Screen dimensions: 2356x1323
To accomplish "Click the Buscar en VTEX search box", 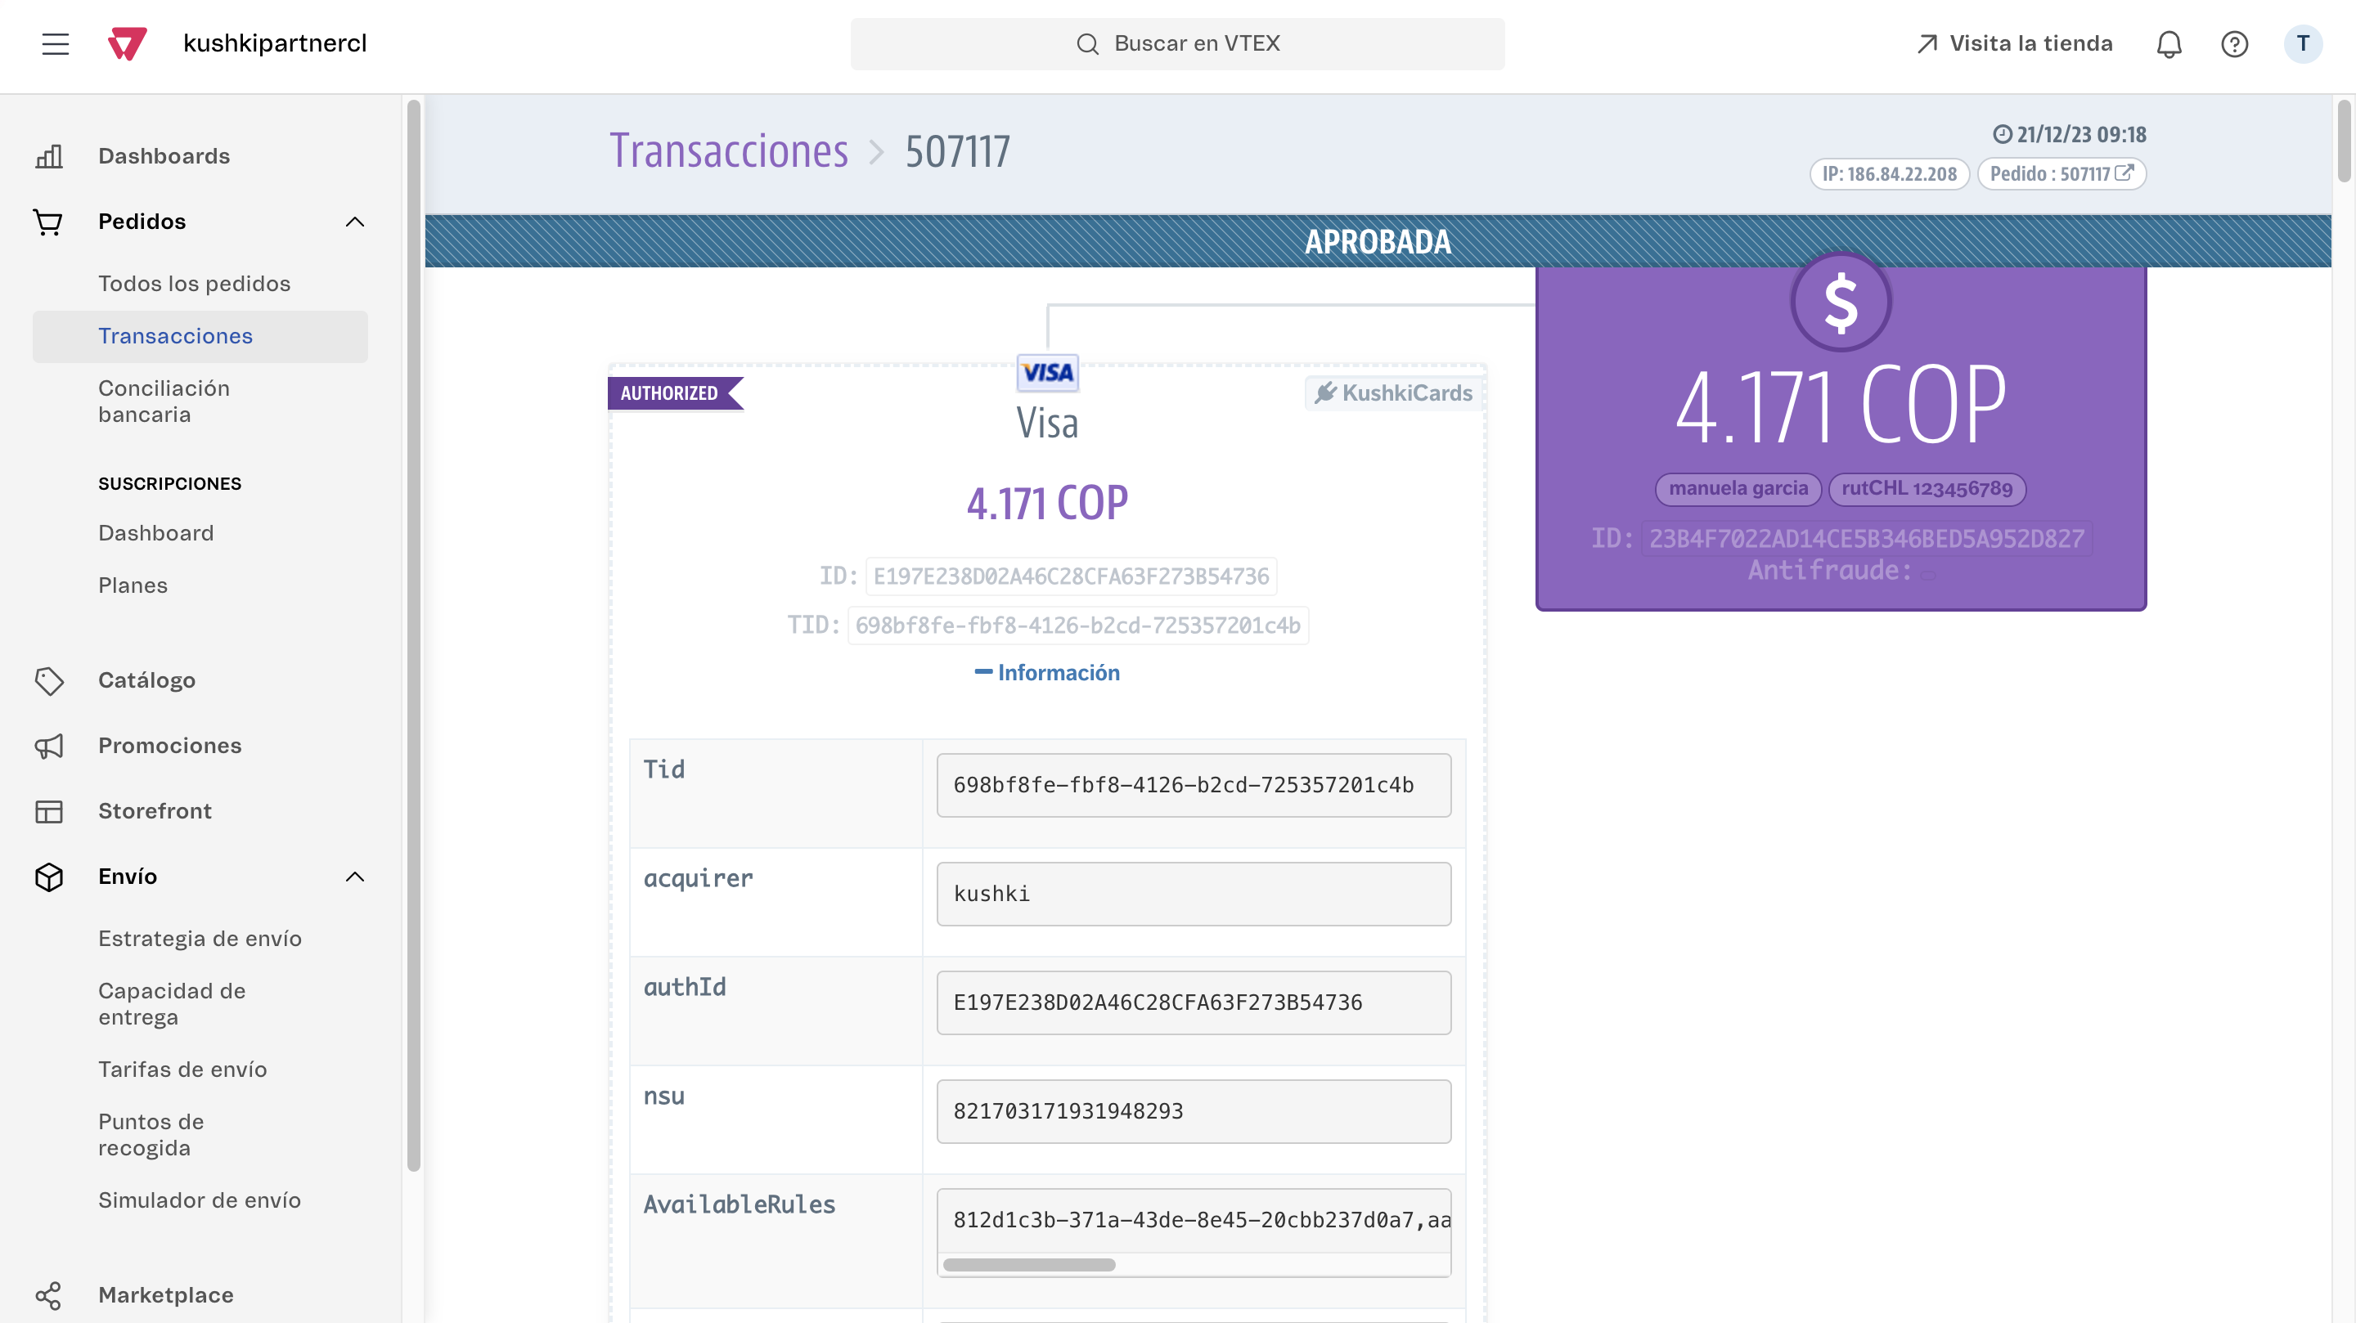I will 1177,44.
